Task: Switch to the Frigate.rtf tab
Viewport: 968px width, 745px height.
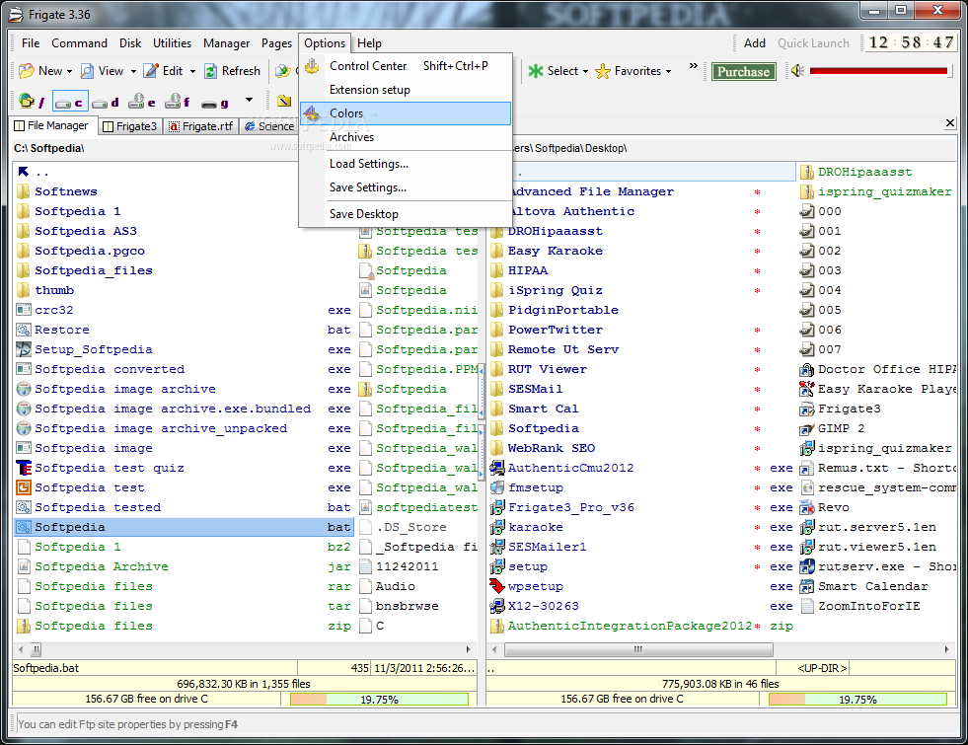Action: (201, 126)
